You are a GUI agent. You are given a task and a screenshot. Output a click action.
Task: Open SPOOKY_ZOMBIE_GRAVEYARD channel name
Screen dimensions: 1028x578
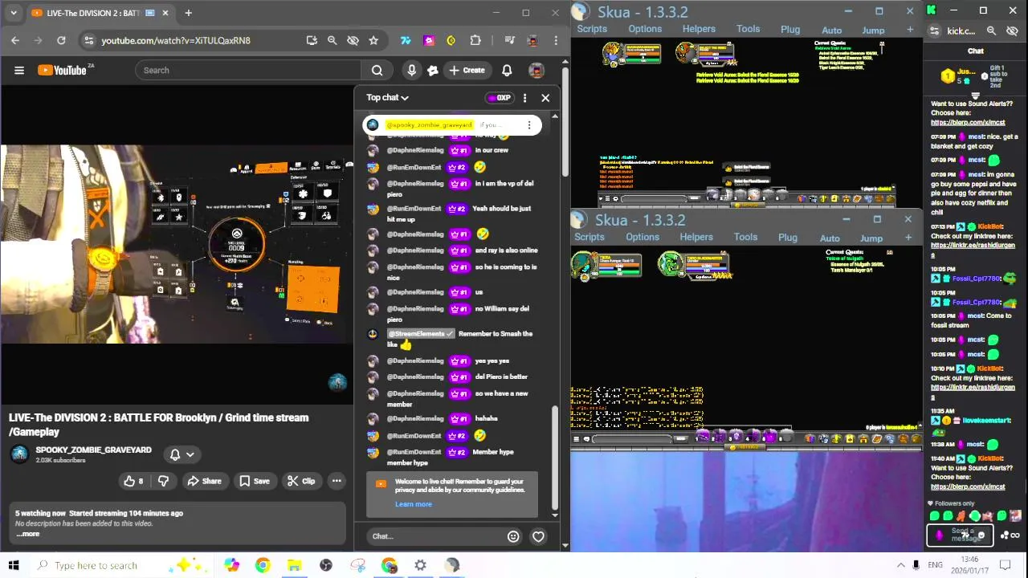click(93, 450)
